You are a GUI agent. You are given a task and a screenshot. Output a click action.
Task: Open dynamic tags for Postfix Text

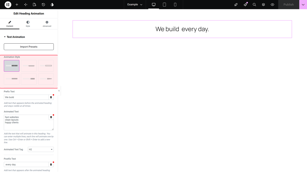51,165
